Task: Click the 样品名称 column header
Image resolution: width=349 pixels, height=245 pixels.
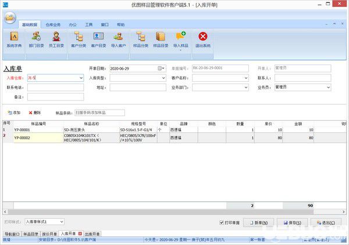Action: pyautogui.click(x=91, y=124)
